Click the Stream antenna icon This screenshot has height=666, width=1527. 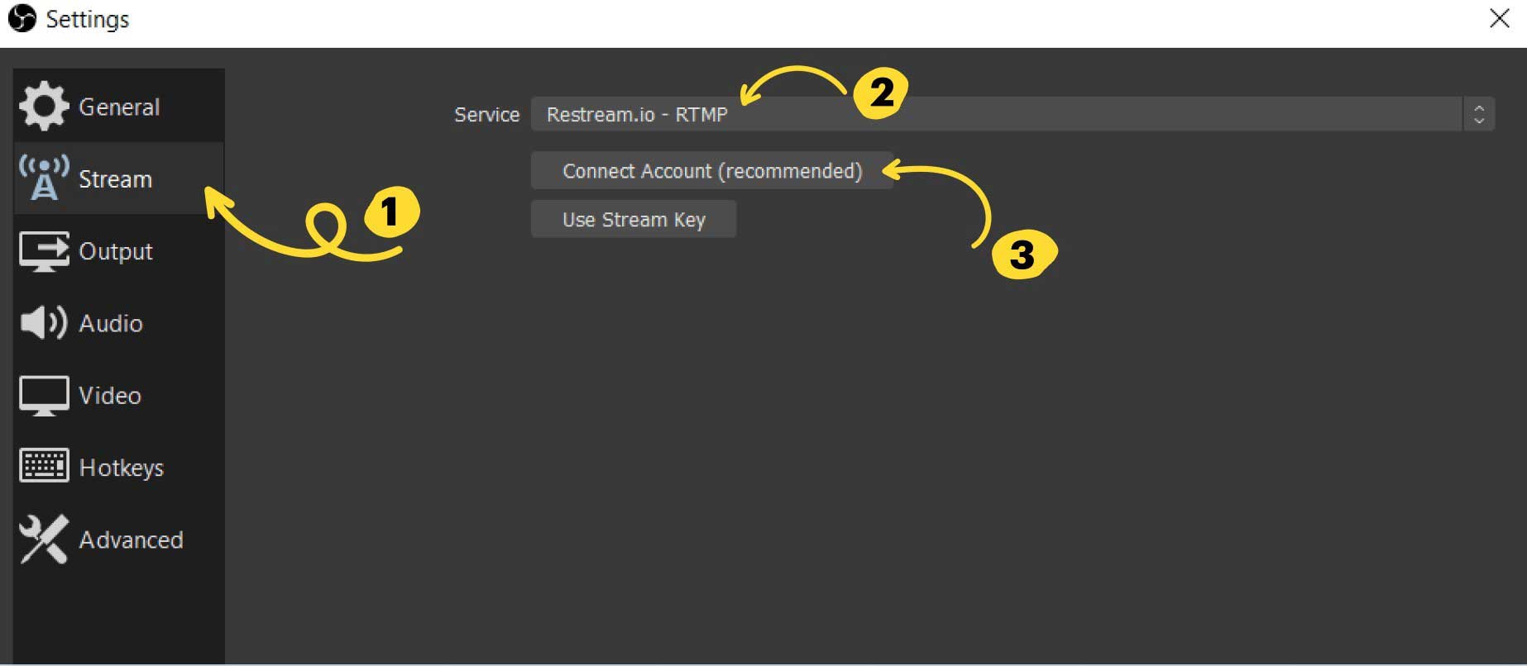44,178
